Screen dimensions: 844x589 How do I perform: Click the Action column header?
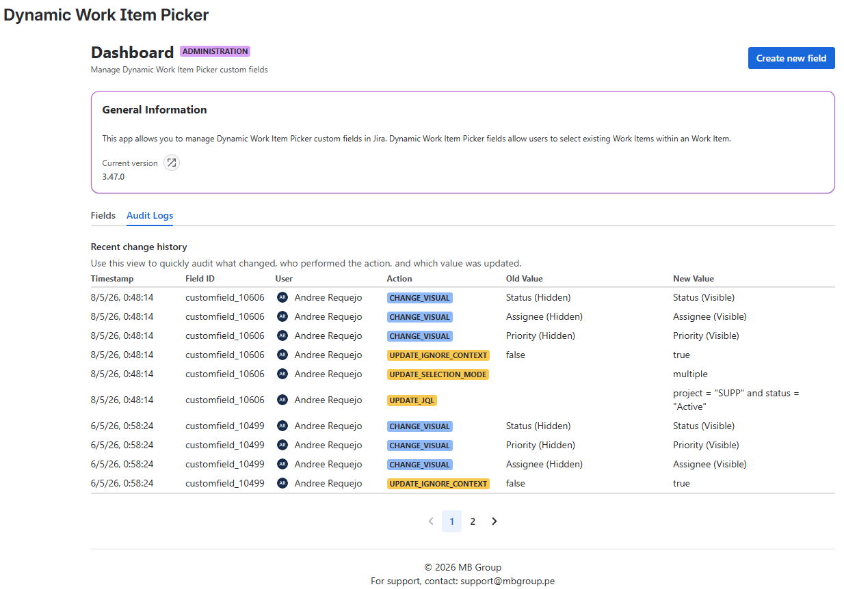[x=399, y=279]
